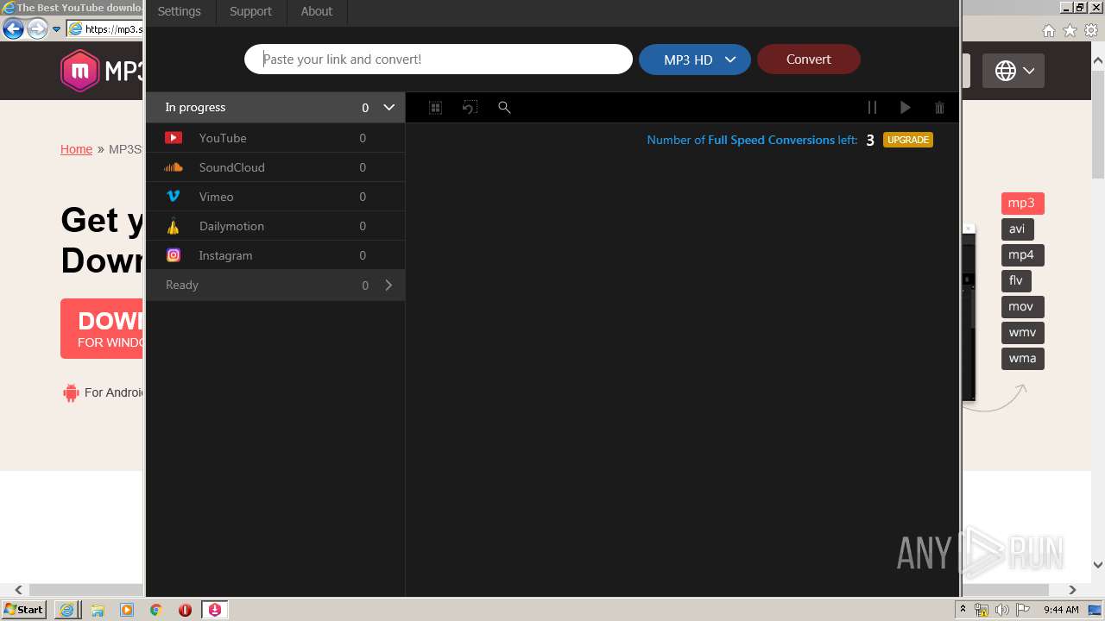Click the red DOWNLOAD for Windows button
1105x621 pixels.
pyautogui.click(x=102, y=329)
